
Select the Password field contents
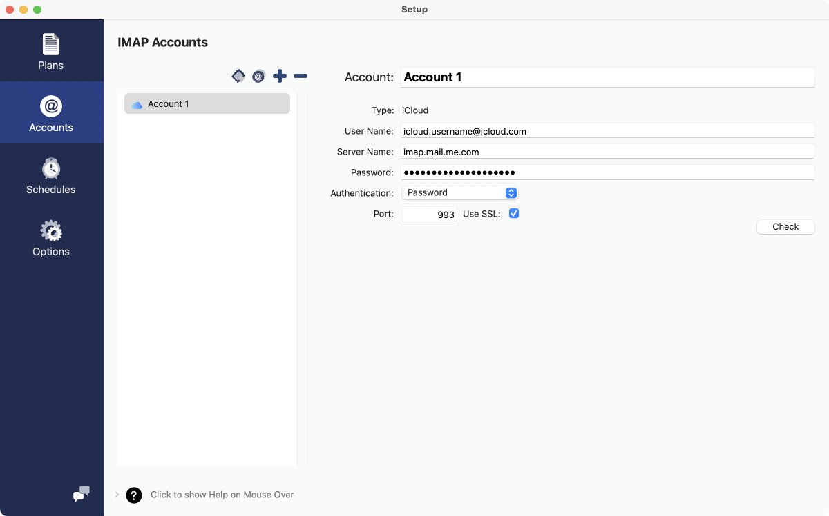607,172
